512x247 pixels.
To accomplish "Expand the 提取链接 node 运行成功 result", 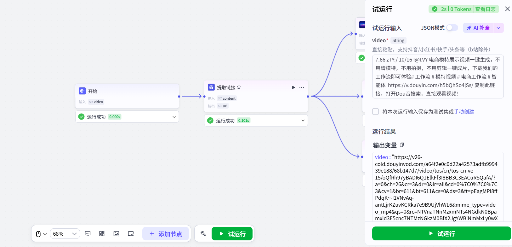I will (303, 121).
